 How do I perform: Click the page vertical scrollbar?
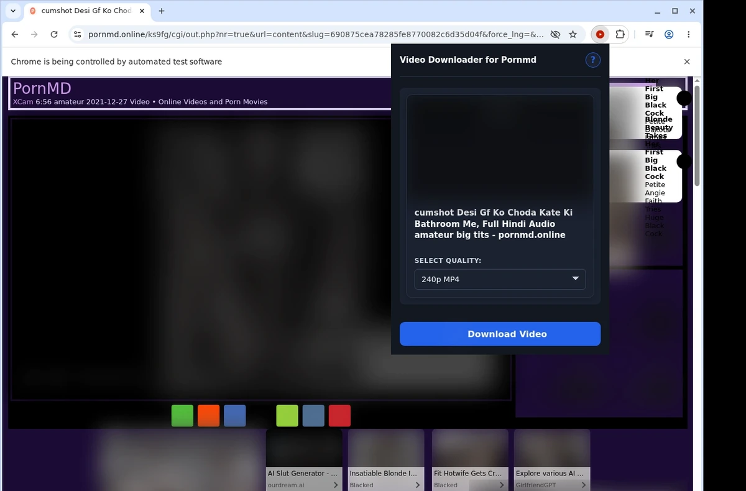(x=697, y=135)
